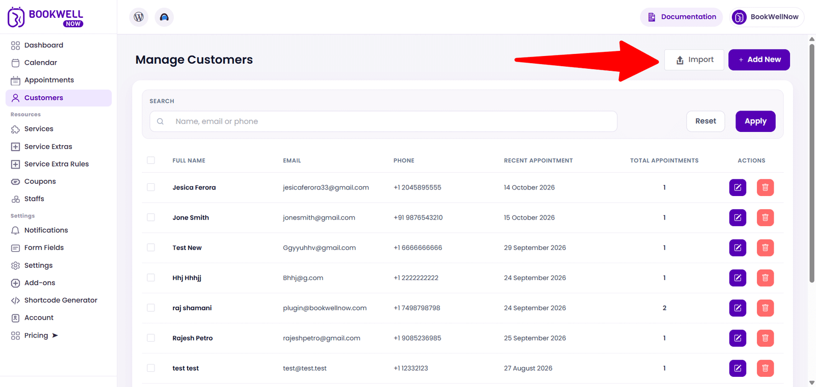Screen dimensions: 816x387
Task: Open Services in the sidebar
Action: click(59, 129)
